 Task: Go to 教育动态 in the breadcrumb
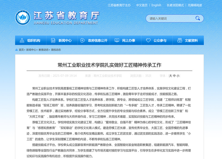click(44, 50)
